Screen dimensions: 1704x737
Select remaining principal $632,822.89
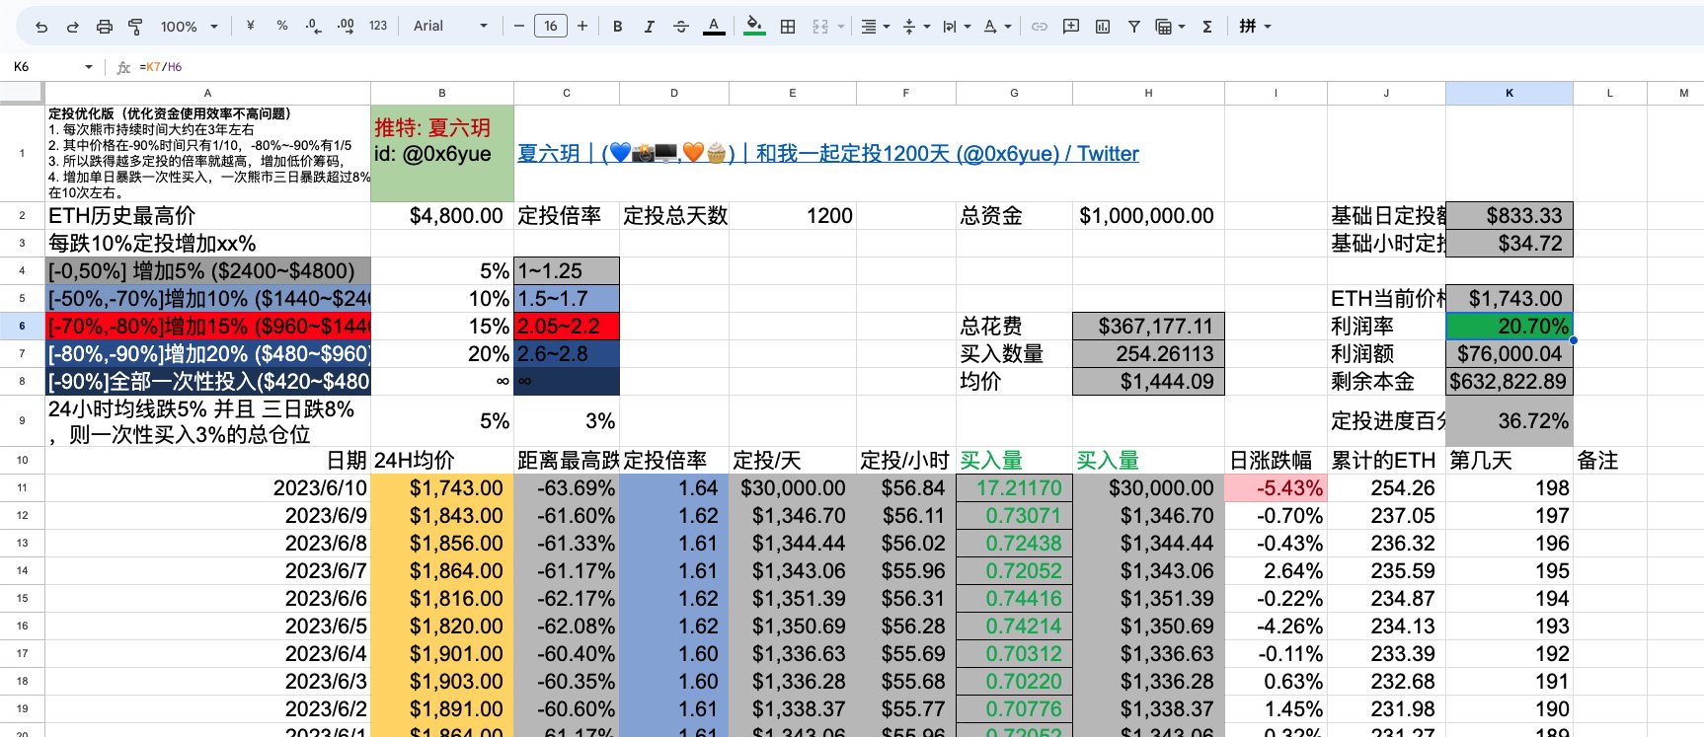tap(1510, 381)
